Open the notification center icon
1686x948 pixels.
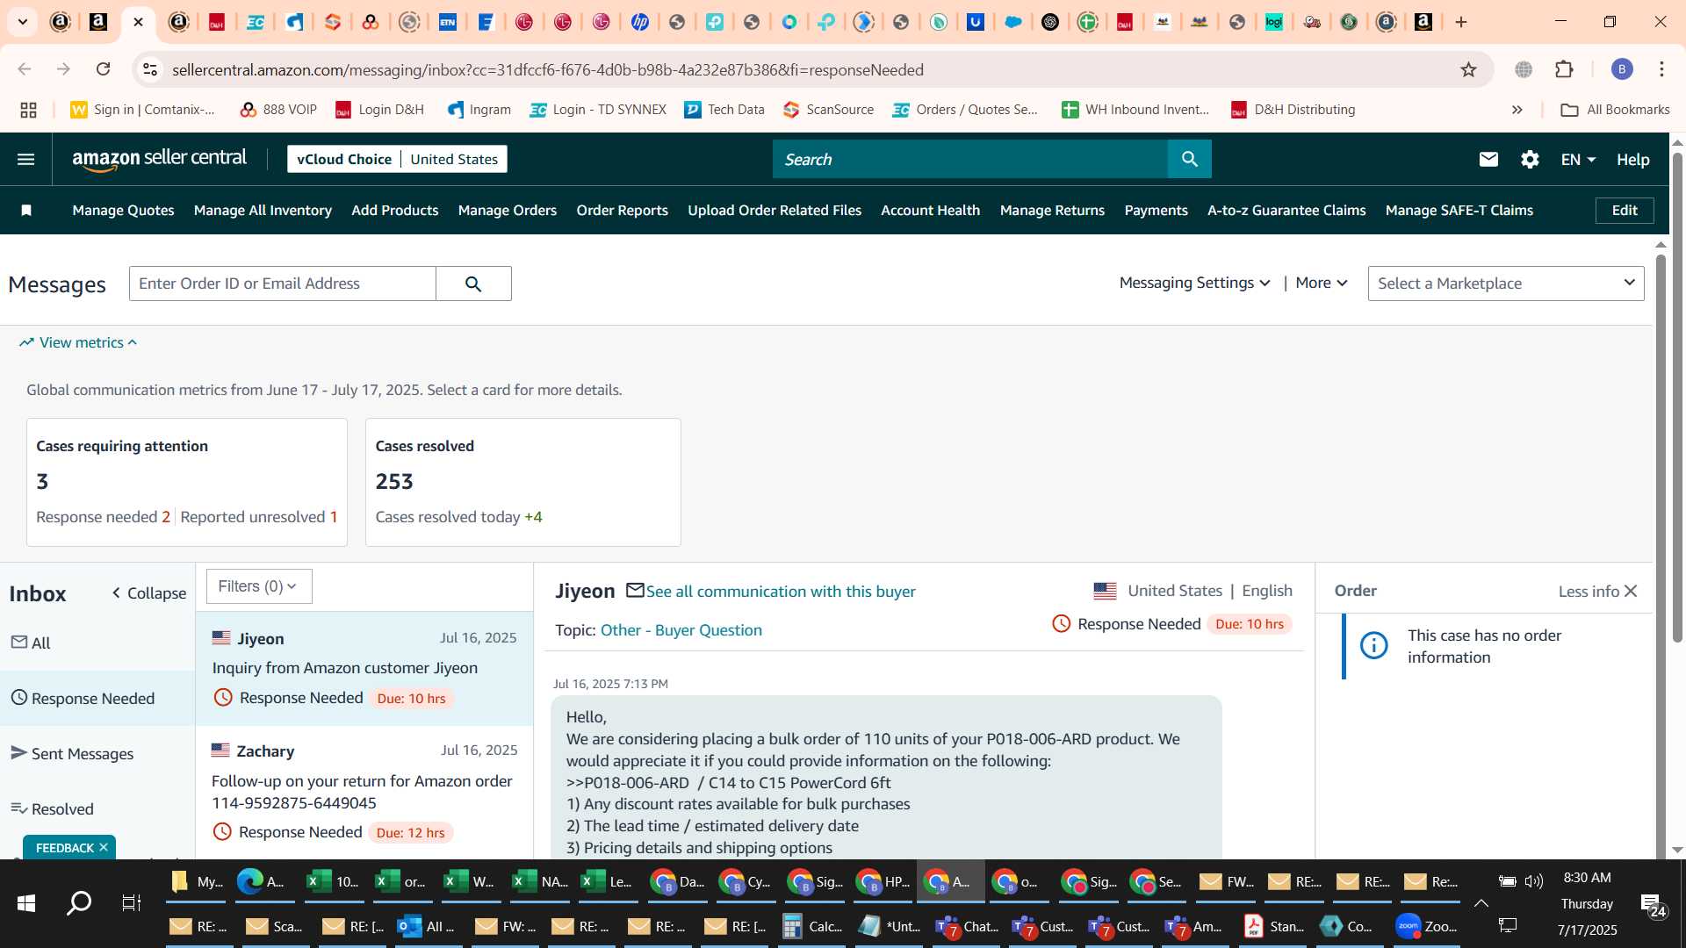point(1654,904)
